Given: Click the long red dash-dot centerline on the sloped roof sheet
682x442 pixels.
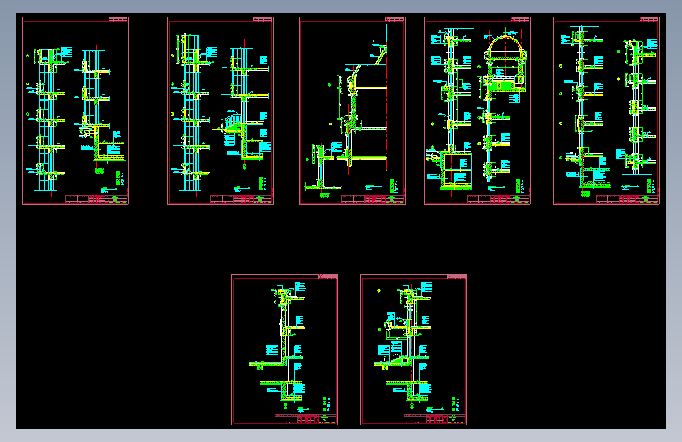Looking at the screenshot, I should [387, 105].
